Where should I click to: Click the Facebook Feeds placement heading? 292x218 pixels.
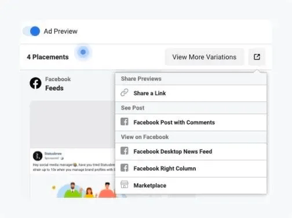point(58,83)
